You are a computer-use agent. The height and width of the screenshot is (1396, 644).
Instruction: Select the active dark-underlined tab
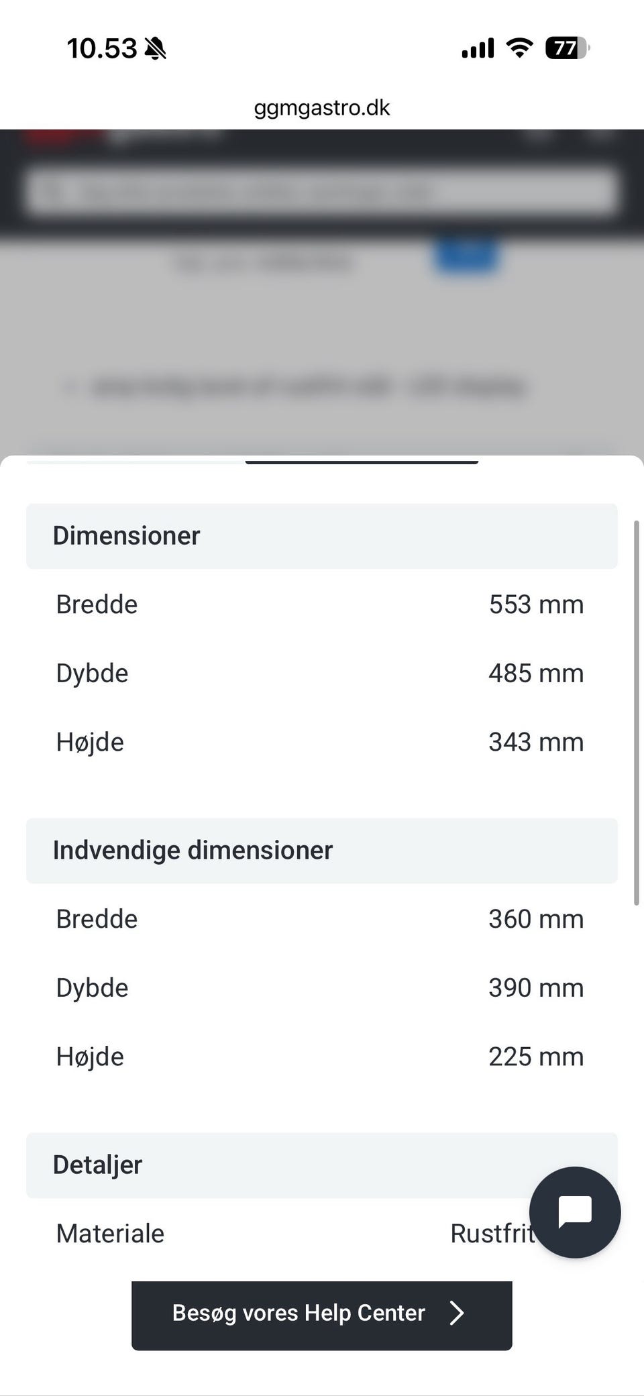click(362, 461)
